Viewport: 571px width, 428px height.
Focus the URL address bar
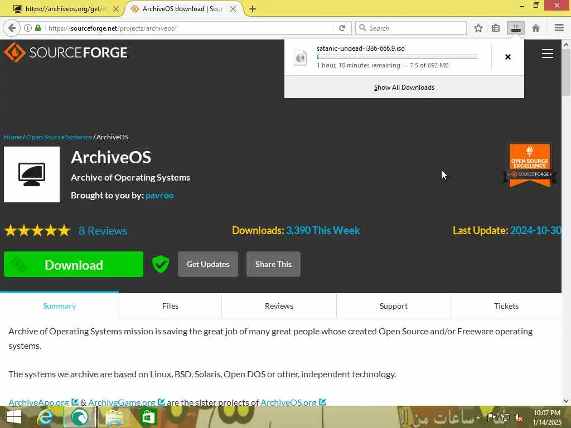click(x=190, y=28)
